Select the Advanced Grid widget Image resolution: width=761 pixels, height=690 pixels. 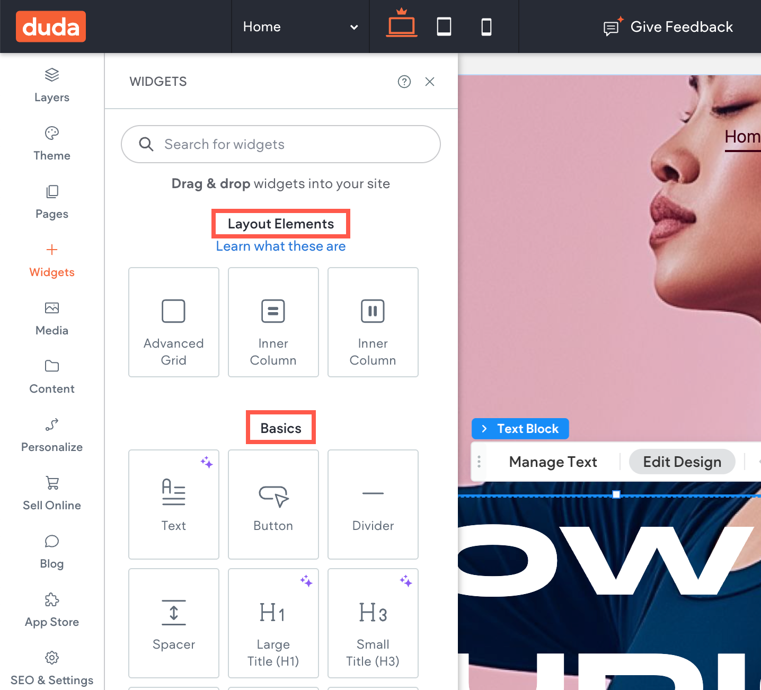click(x=174, y=322)
